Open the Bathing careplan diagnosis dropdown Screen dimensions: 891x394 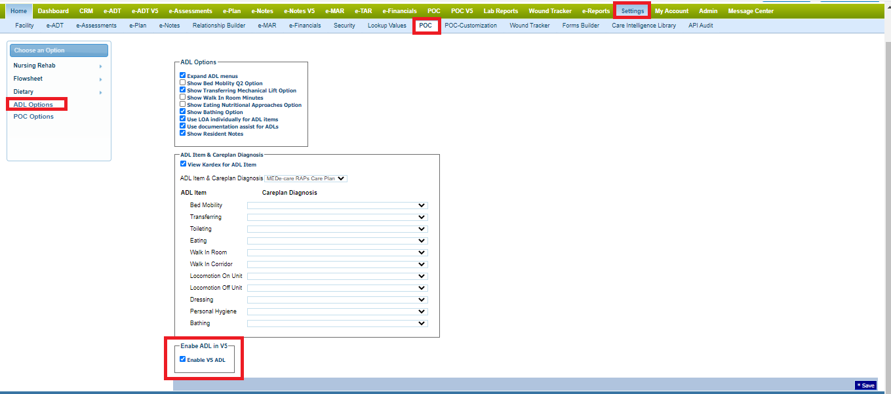point(337,323)
